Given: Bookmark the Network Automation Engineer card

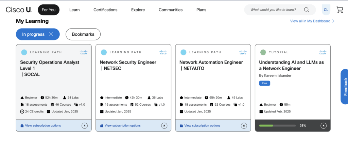Looking at the screenshot, I should [x=244, y=126].
